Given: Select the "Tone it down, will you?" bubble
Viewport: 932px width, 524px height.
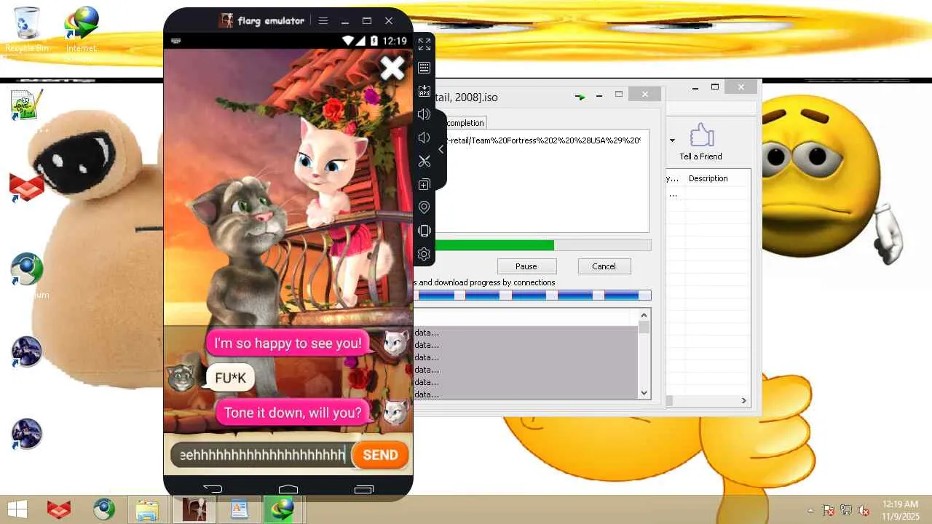Looking at the screenshot, I should [293, 413].
